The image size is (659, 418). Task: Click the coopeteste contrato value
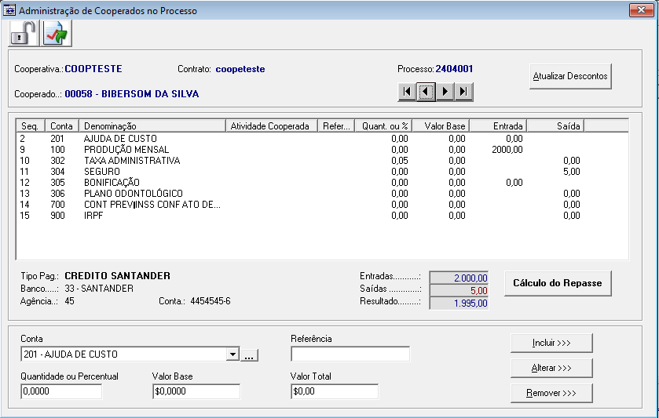click(x=240, y=69)
